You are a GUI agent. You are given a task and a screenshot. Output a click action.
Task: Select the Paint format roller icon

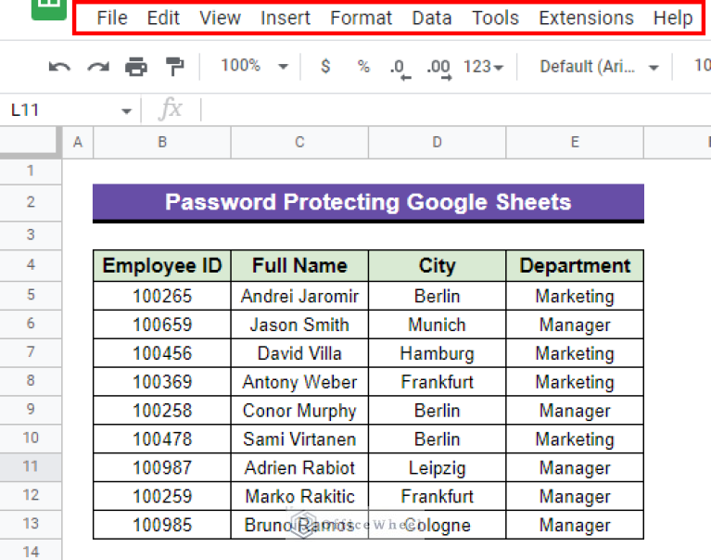pyautogui.click(x=174, y=67)
